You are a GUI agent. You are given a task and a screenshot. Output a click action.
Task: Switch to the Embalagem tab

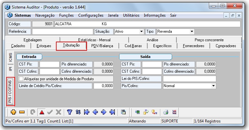(x=32, y=40)
